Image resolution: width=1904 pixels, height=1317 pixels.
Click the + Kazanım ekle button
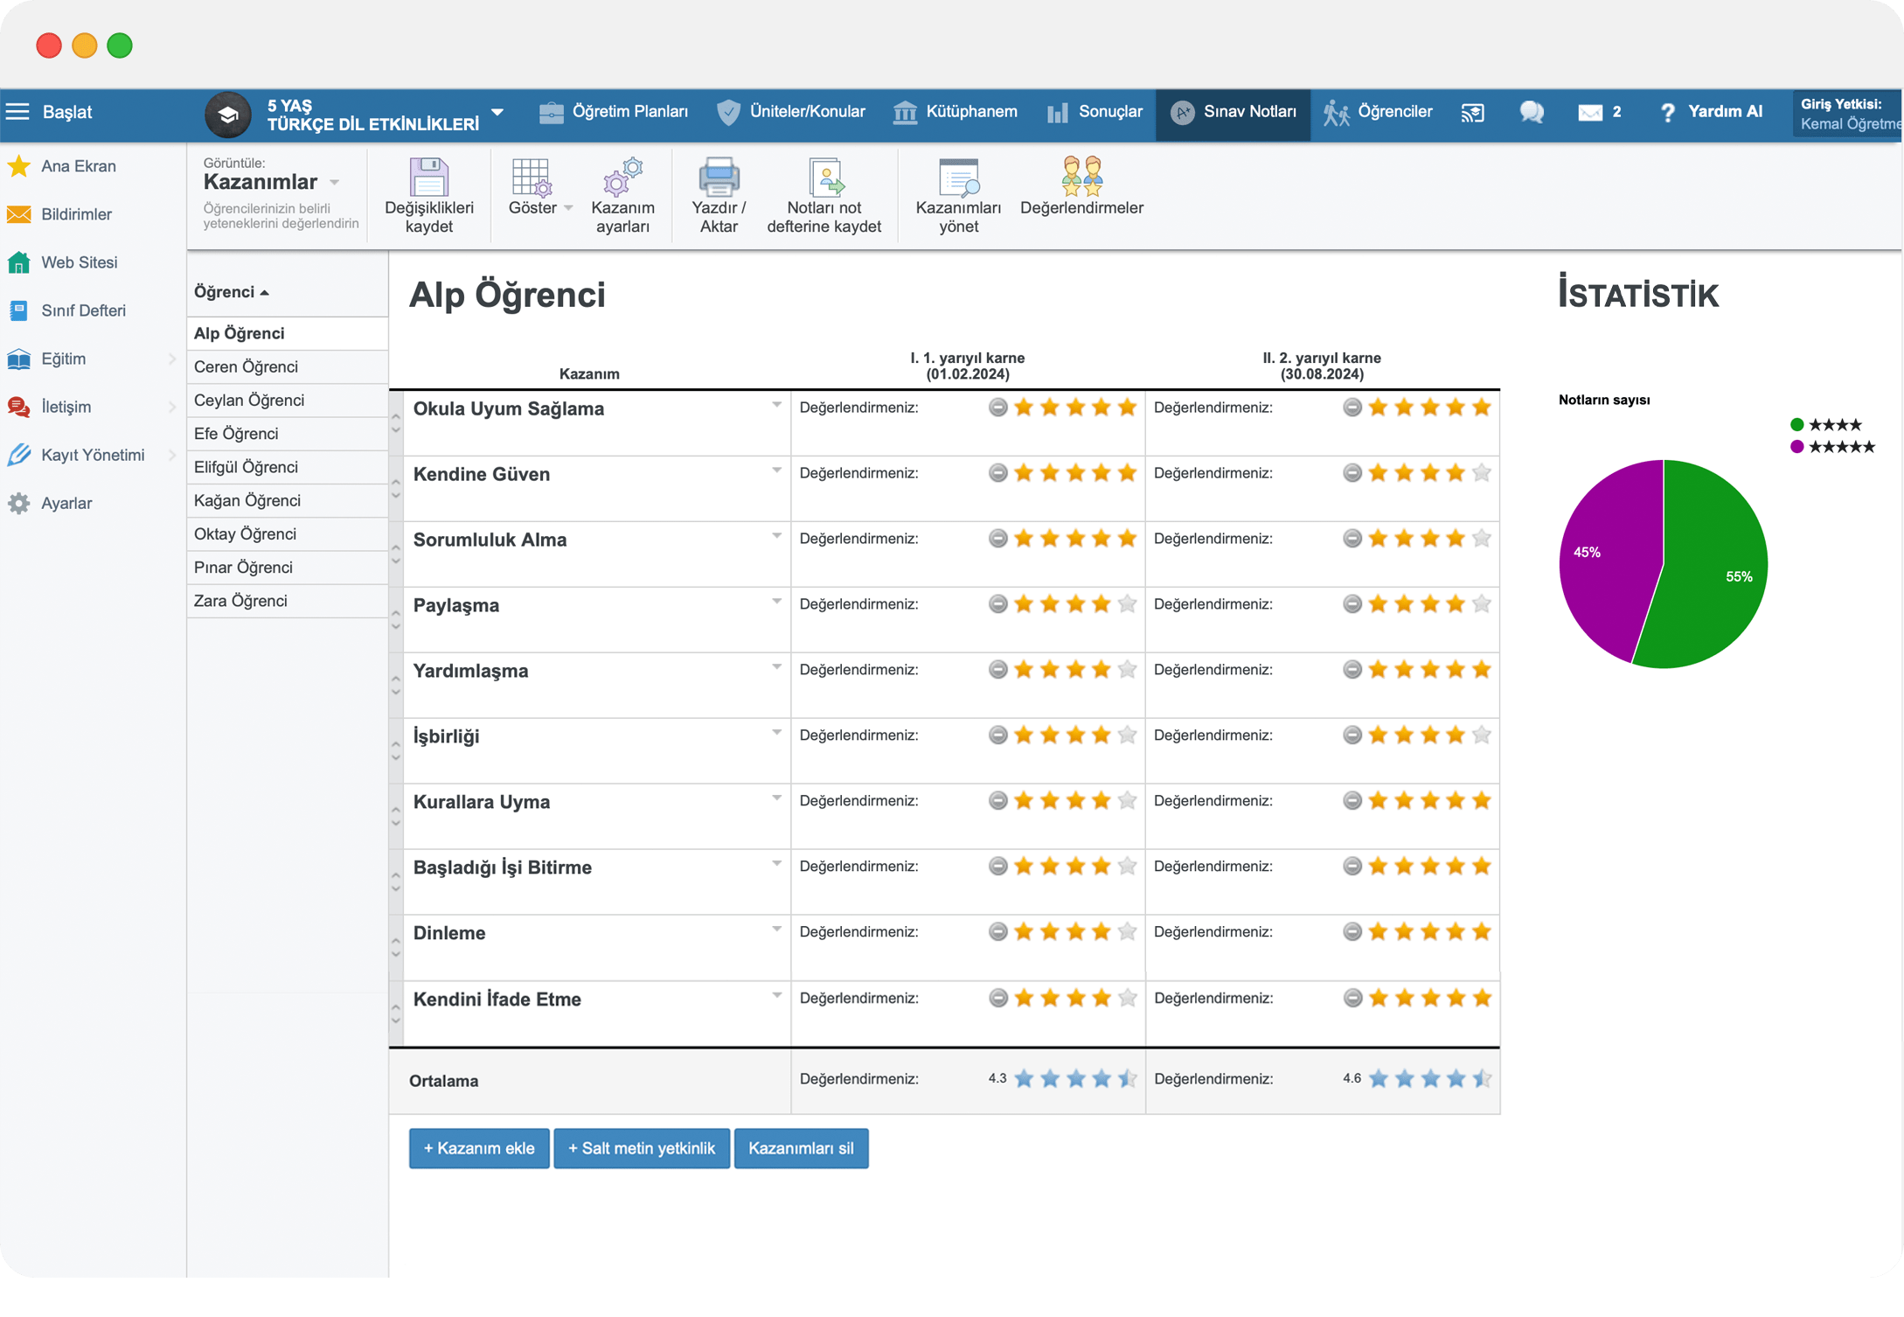coord(478,1148)
